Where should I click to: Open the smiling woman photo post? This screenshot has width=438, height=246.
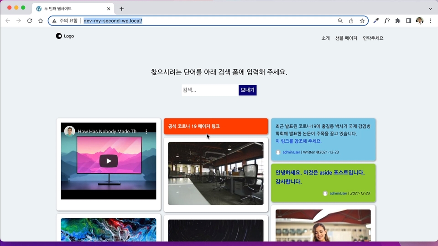(x=323, y=225)
